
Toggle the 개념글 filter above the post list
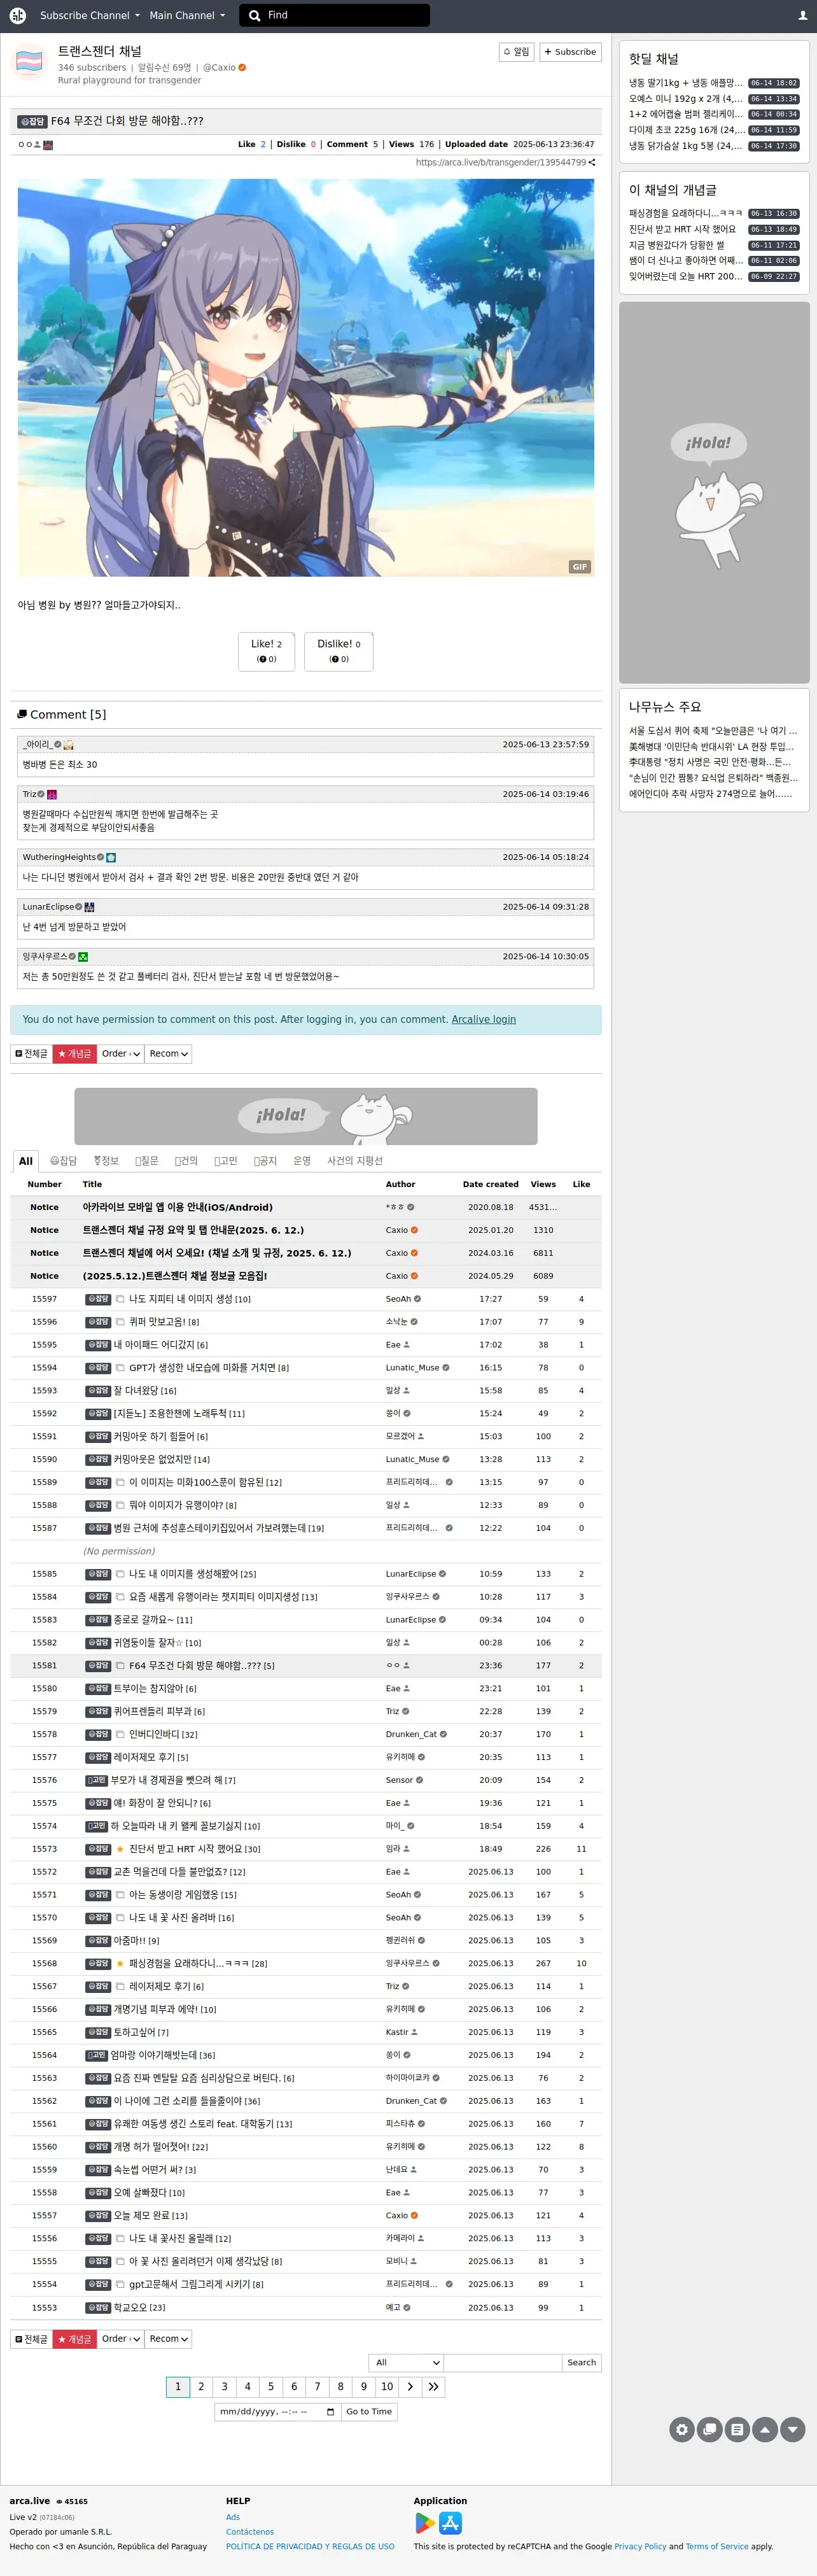74,1054
